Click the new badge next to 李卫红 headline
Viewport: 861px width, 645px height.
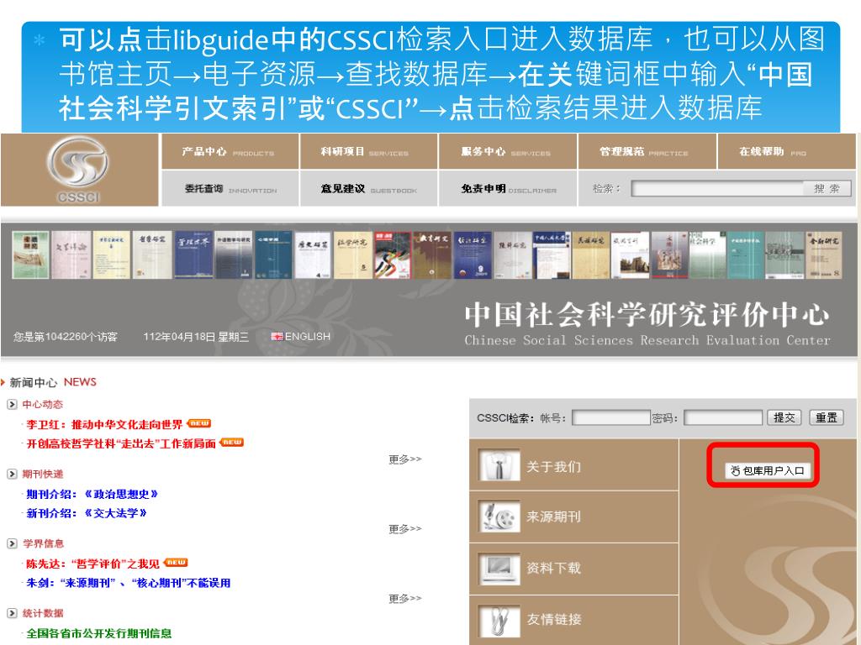[198, 423]
